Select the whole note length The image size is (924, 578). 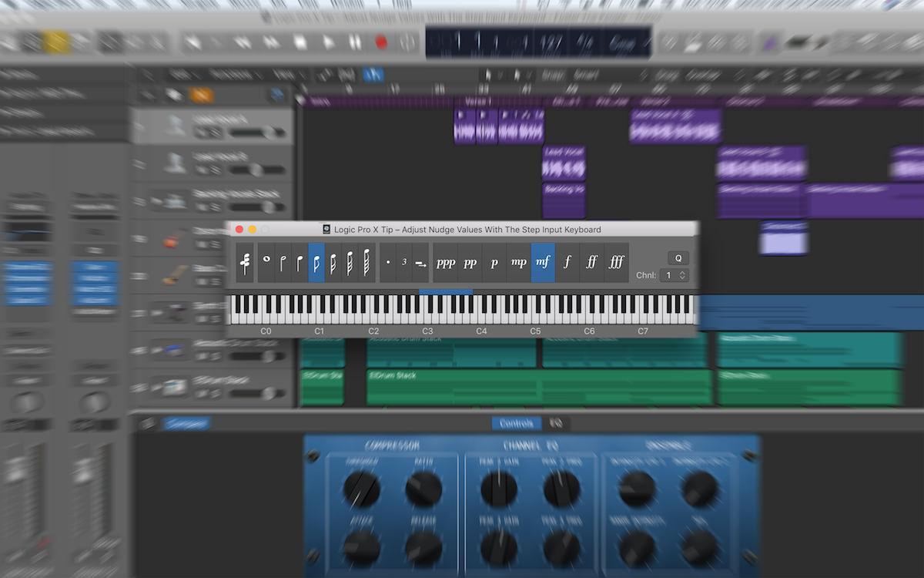click(x=266, y=263)
